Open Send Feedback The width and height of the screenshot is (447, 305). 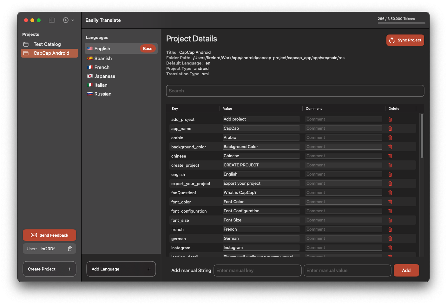point(49,235)
